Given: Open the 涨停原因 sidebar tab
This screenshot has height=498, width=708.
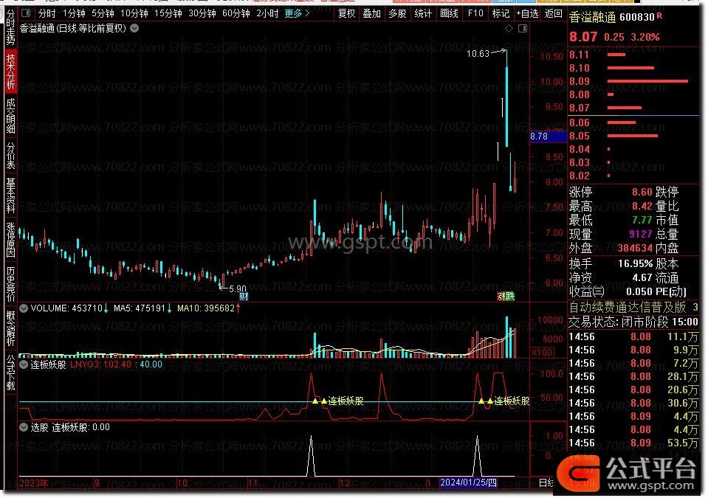Looking at the screenshot, I should tap(10, 239).
